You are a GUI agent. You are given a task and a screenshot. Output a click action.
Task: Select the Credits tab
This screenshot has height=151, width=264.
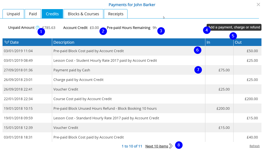(52, 14)
